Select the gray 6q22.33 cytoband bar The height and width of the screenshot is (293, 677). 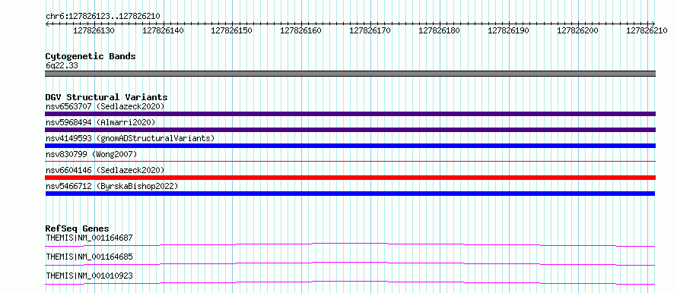351,74
